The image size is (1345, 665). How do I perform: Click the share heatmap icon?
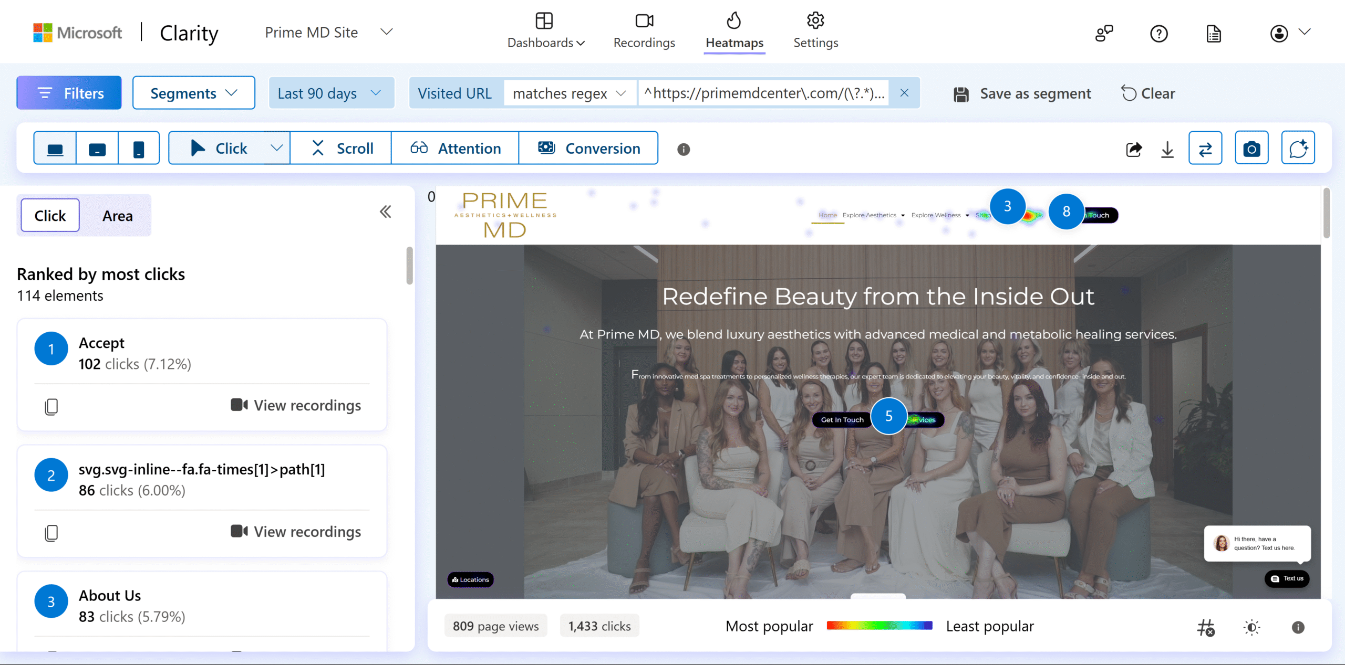(x=1134, y=149)
